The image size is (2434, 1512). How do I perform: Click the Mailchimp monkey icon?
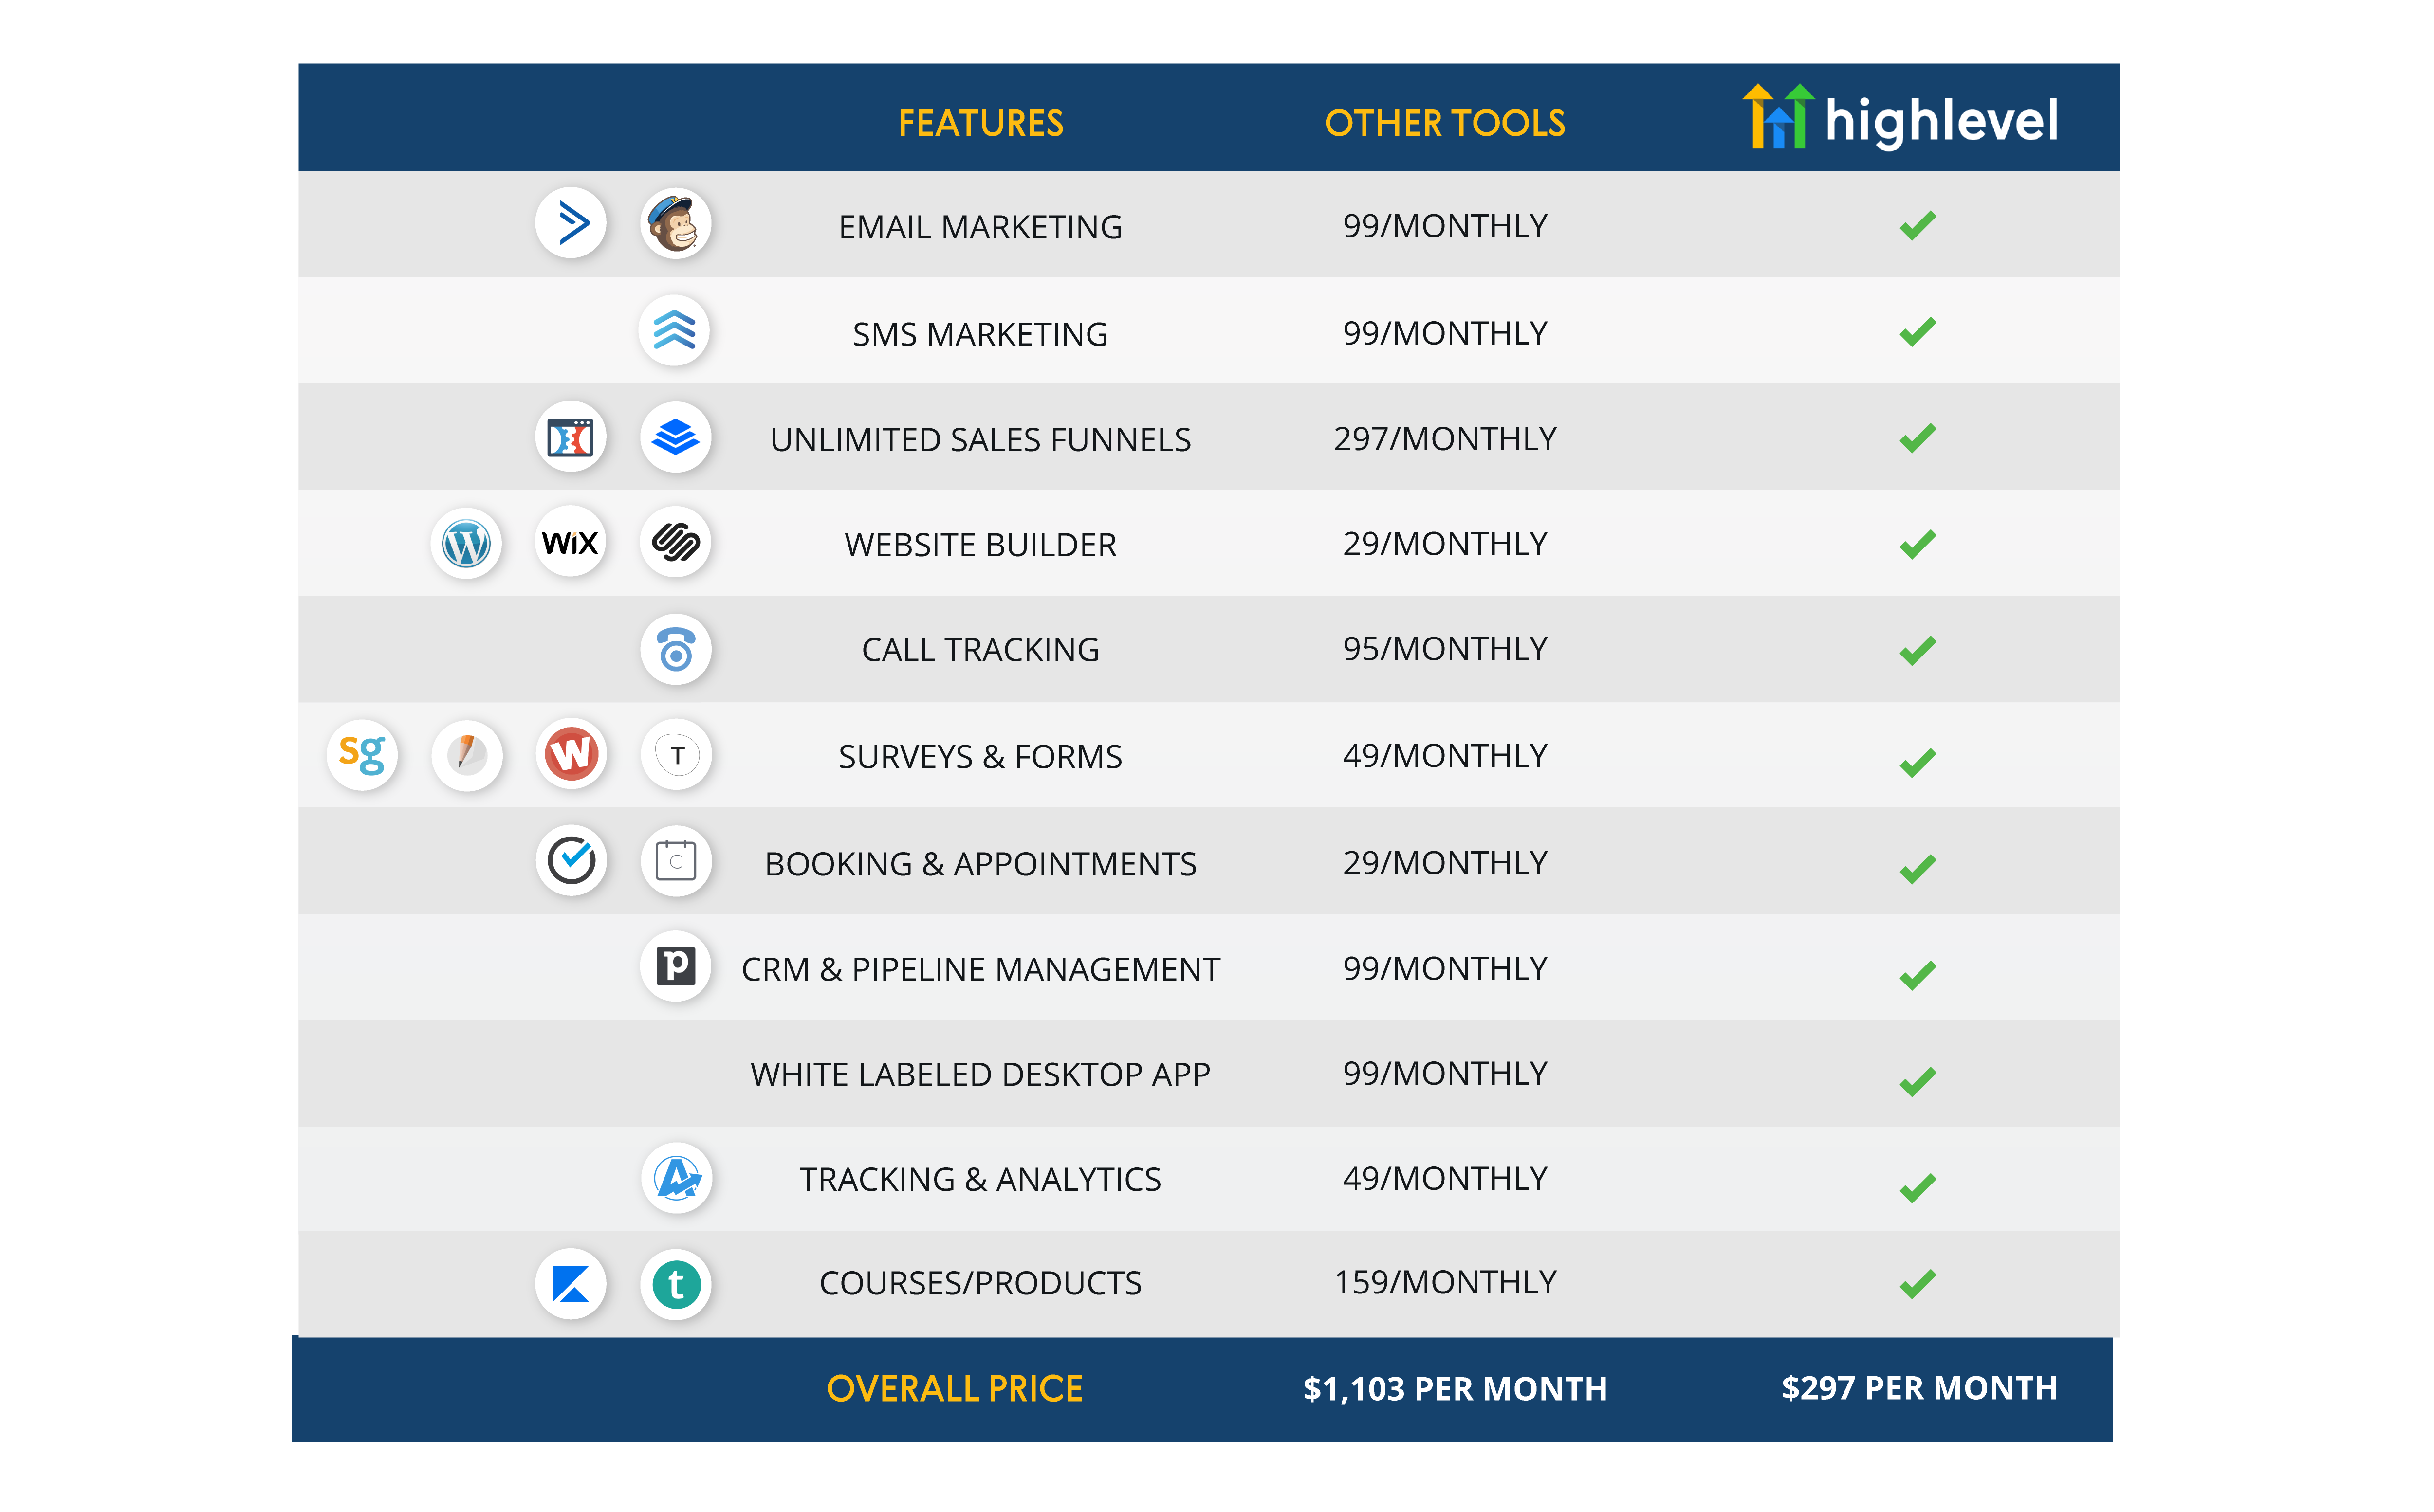[x=675, y=224]
